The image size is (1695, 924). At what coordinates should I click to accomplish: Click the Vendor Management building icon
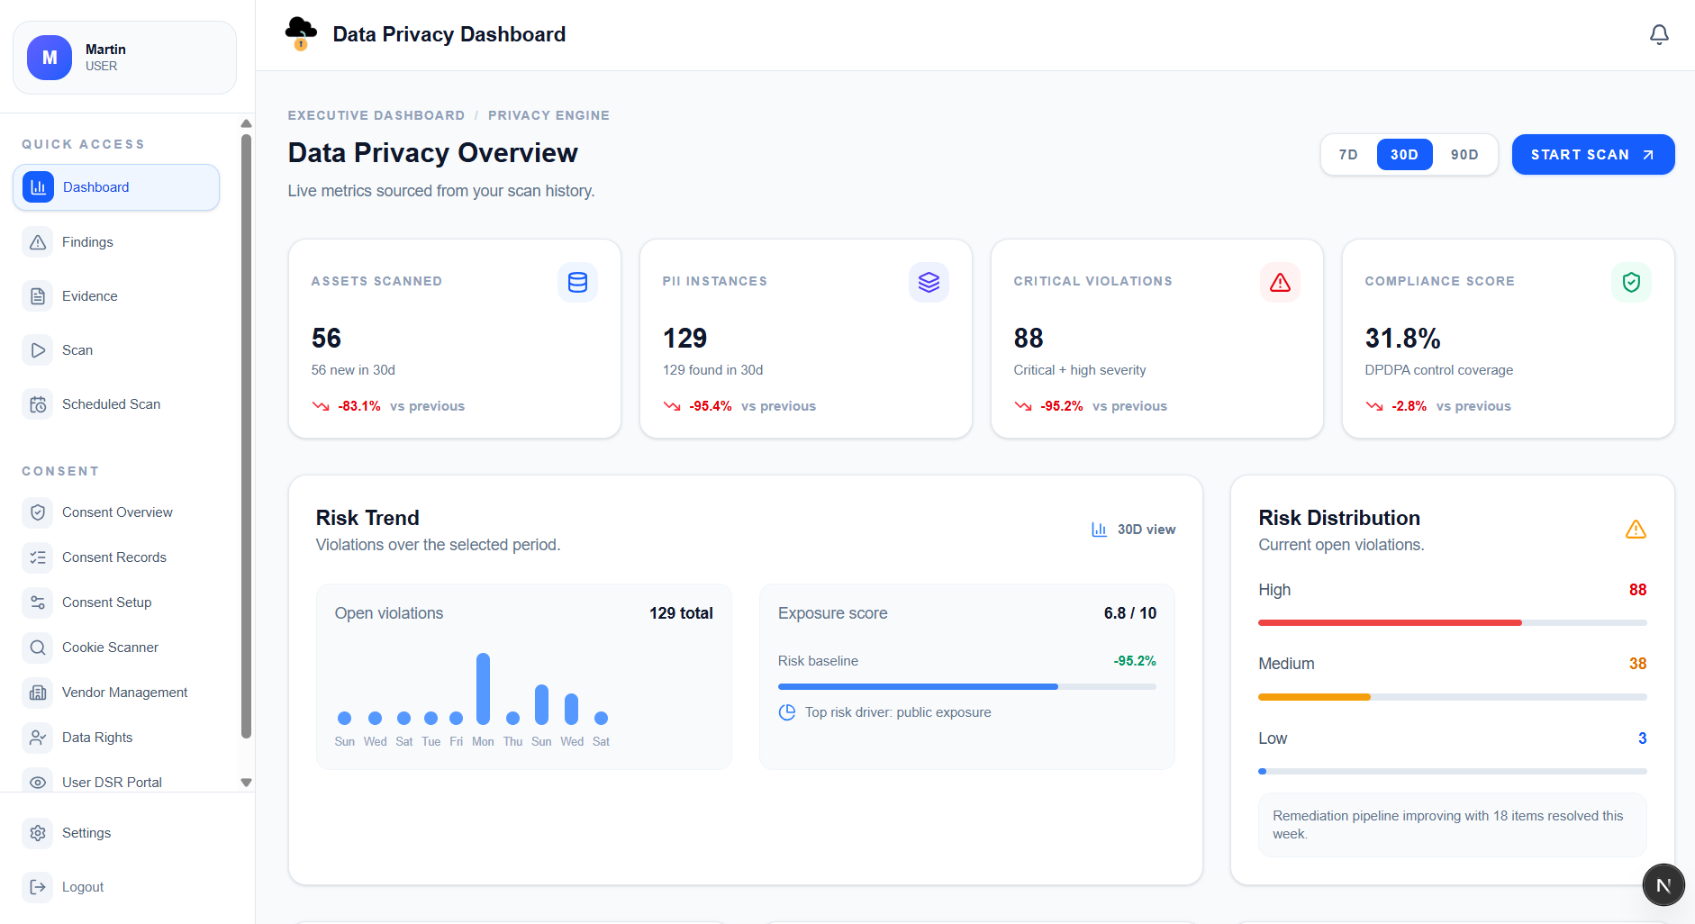coord(38,693)
